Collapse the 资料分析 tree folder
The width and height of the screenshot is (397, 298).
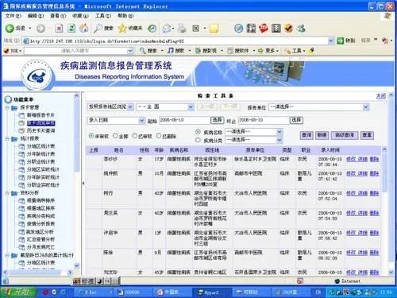8,193
